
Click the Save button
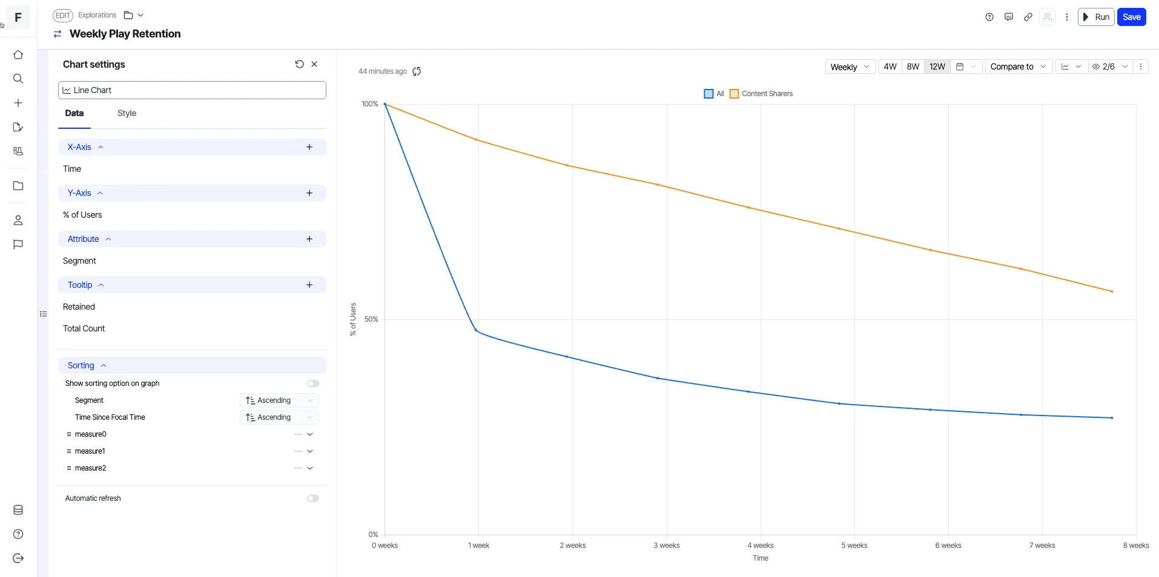(x=1132, y=17)
